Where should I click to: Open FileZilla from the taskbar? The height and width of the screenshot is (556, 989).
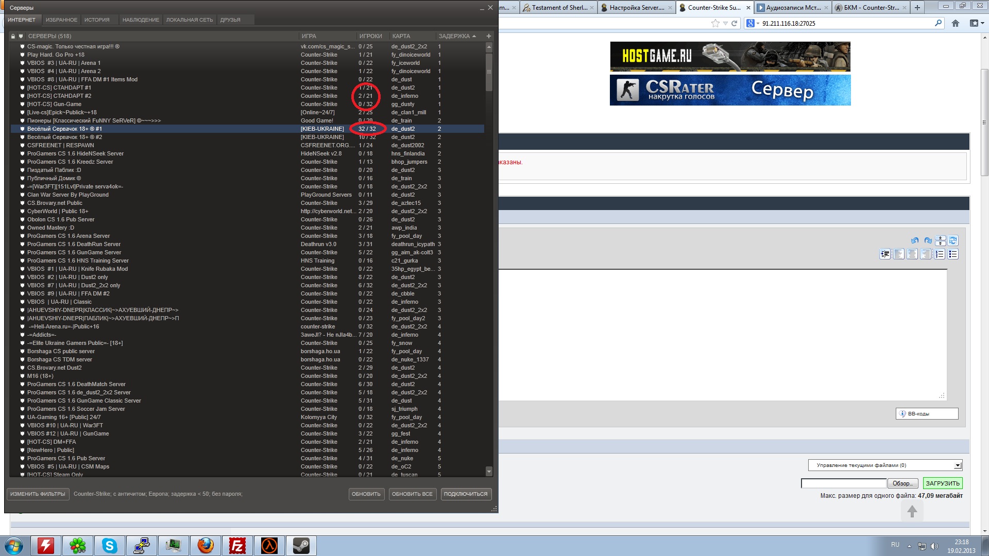[237, 546]
